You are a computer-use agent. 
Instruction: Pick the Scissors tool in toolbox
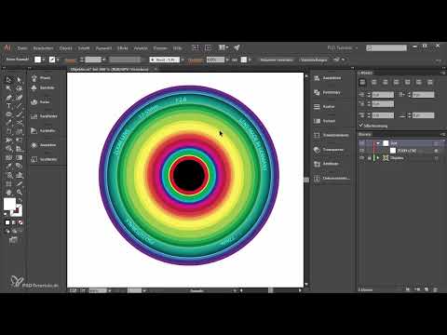20,123
